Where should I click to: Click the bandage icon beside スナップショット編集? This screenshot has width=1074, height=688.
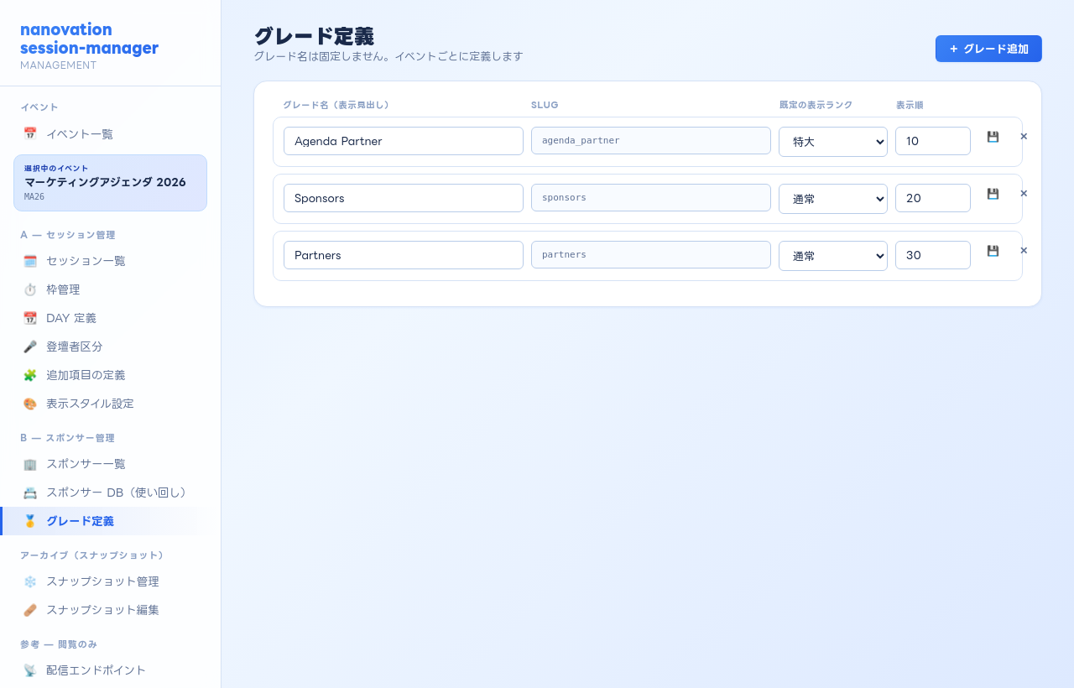(30, 610)
